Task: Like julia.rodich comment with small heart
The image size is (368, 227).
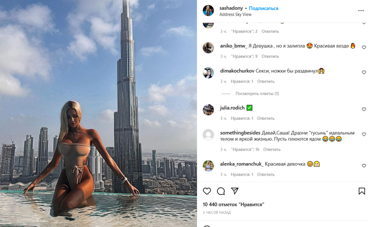Action: click(364, 109)
